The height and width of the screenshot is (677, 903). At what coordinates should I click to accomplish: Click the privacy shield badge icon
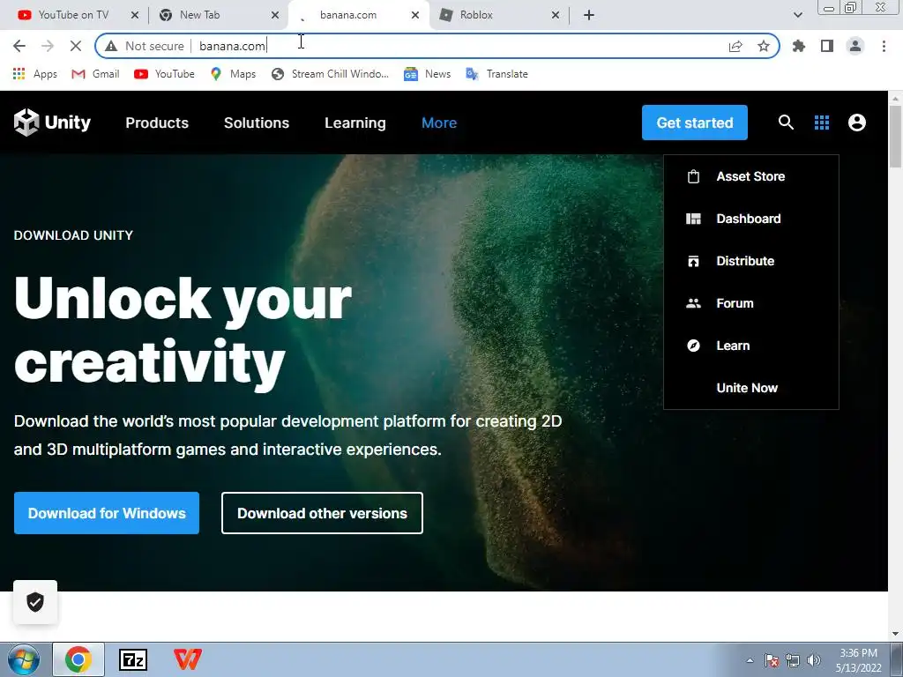coord(35,602)
